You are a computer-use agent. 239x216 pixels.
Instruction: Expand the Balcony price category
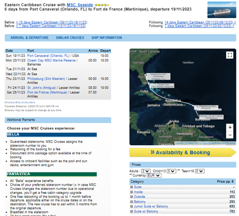pyautogui.click(x=131, y=202)
